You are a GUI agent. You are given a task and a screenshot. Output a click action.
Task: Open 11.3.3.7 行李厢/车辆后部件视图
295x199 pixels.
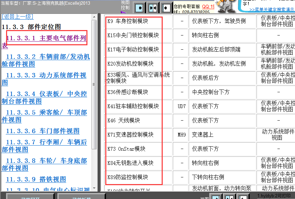pos(44,146)
